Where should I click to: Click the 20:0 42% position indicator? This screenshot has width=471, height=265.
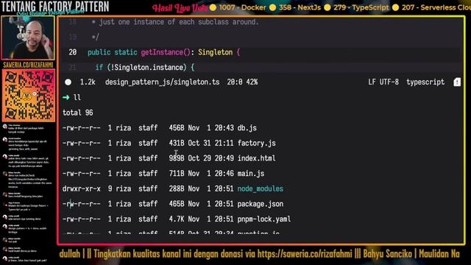click(x=242, y=82)
